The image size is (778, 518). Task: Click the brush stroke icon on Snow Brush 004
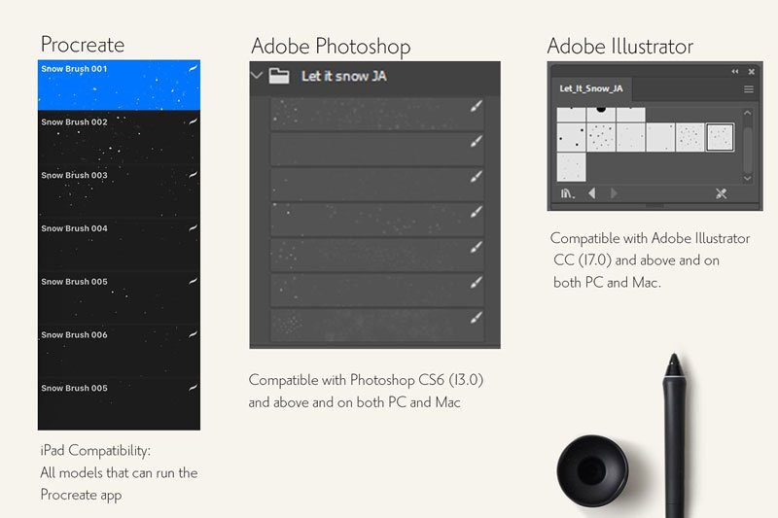click(x=193, y=228)
